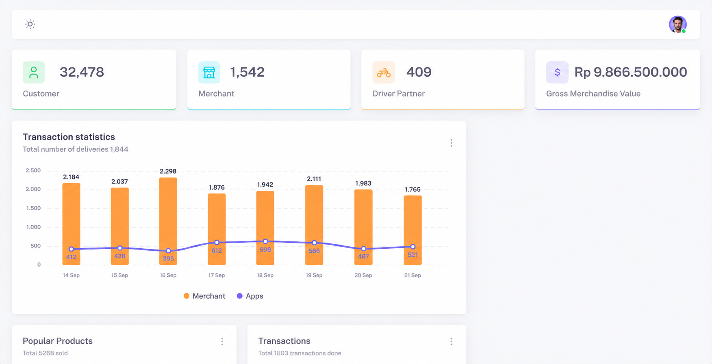
Task: Toggle the Apps series in chart legend
Action: point(250,296)
